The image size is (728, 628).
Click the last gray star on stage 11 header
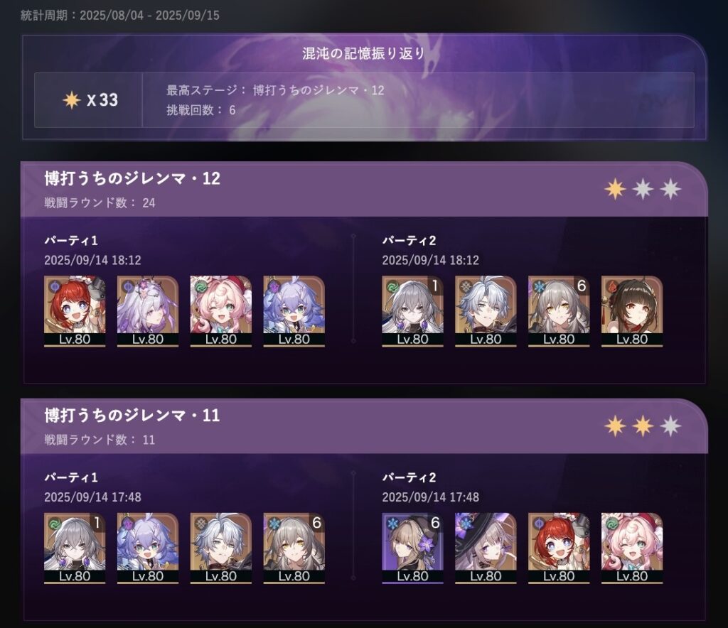[670, 426]
